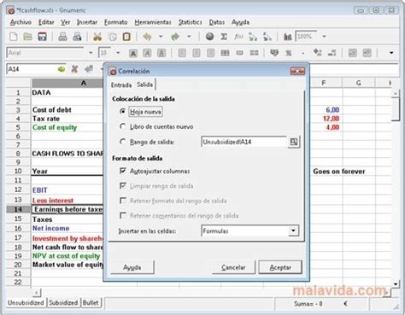The image size is (405, 315).
Task: Click the Ayuda button in the dialog
Action: [x=132, y=267]
